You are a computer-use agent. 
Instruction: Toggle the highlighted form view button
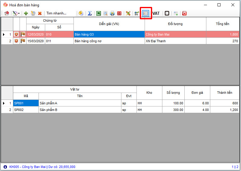coord(146,14)
